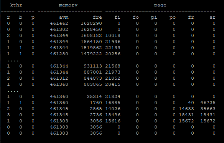
Task: Click the 'p' column header
Action: [x=33, y=18]
